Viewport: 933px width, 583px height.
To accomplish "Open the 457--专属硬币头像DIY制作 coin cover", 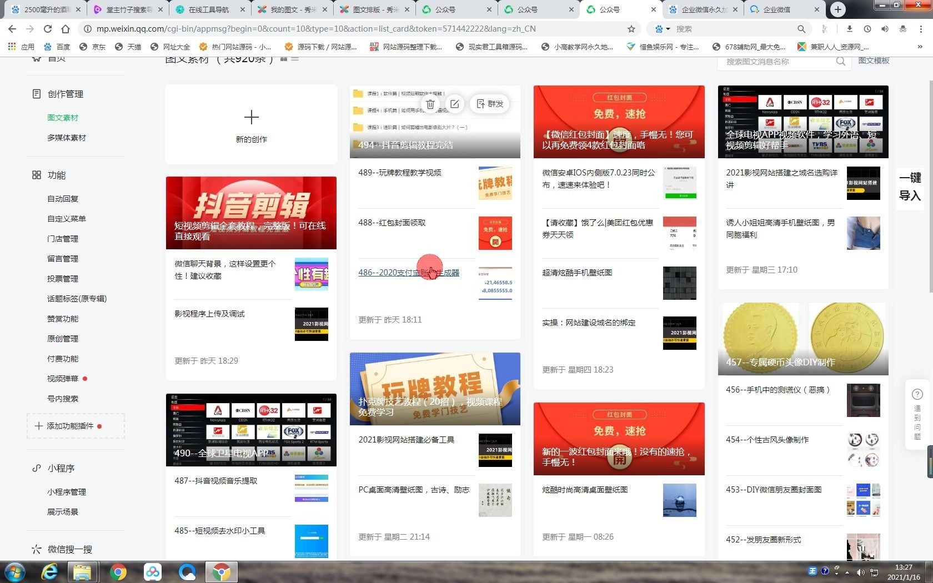I will pos(803,339).
